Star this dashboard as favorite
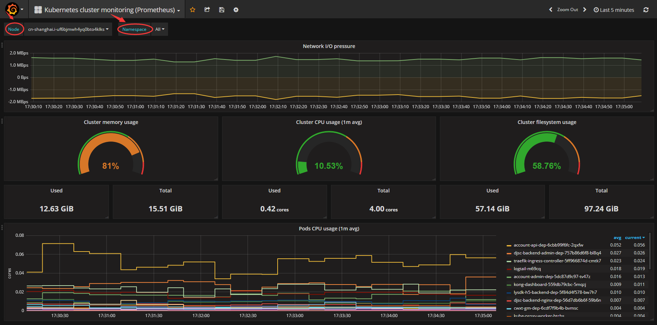The height and width of the screenshot is (325, 657). [x=193, y=10]
